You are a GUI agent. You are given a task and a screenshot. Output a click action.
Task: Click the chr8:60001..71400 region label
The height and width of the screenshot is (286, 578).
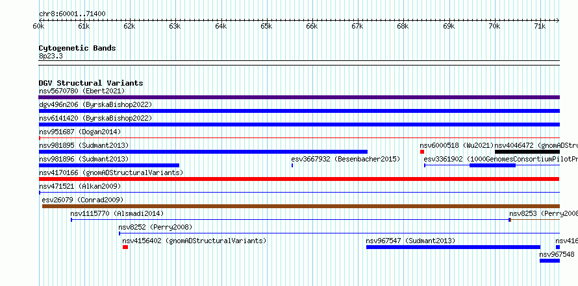[x=72, y=14]
